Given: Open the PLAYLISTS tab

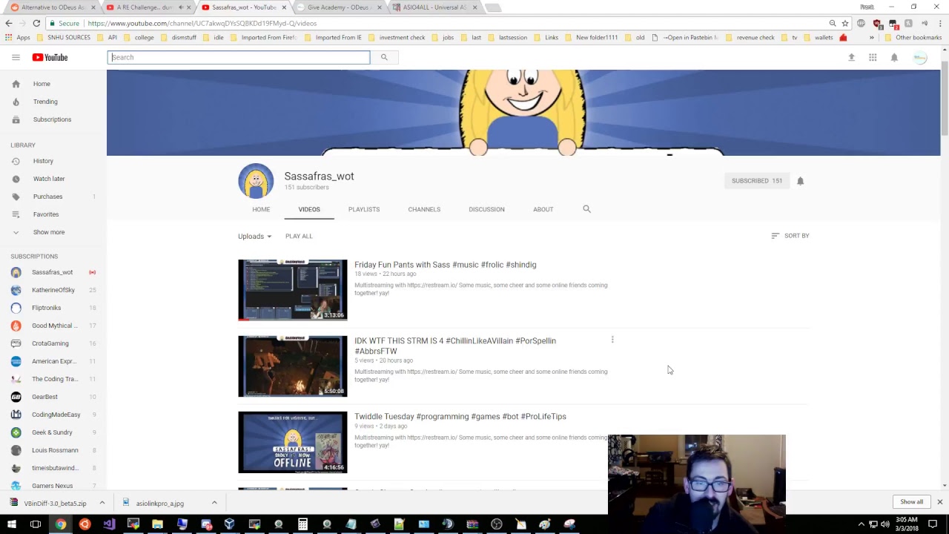Looking at the screenshot, I should [x=364, y=209].
